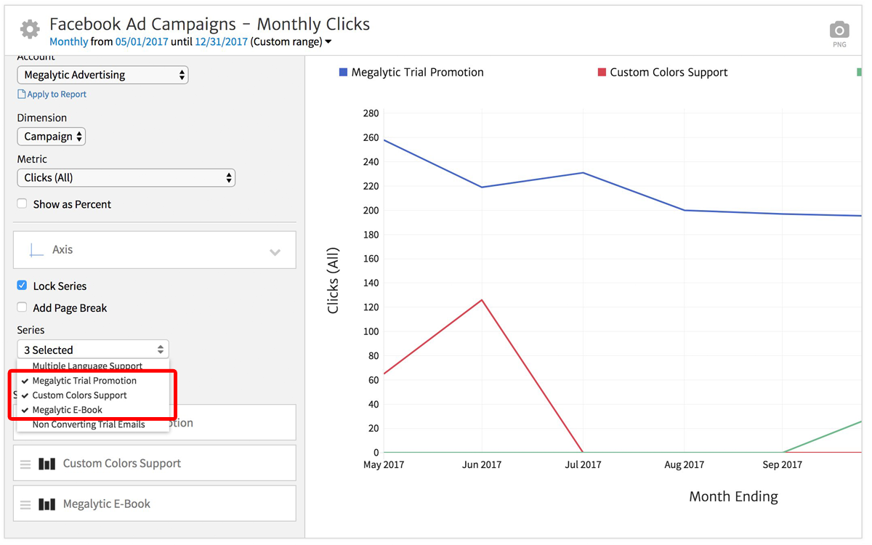
Task: Uncheck the Lock Series checkbox
Action: click(x=23, y=286)
